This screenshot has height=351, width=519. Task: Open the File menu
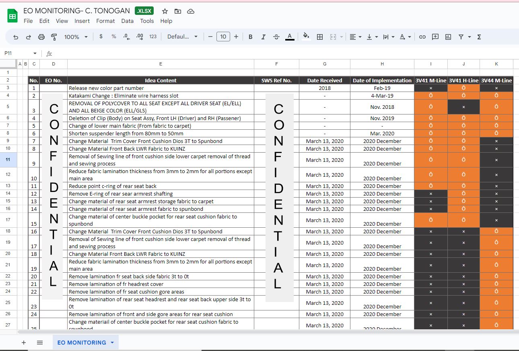28,21
